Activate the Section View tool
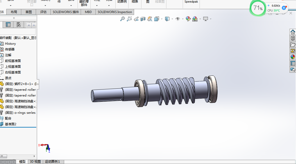This screenshot has height=164, width=296. [143, 19]
